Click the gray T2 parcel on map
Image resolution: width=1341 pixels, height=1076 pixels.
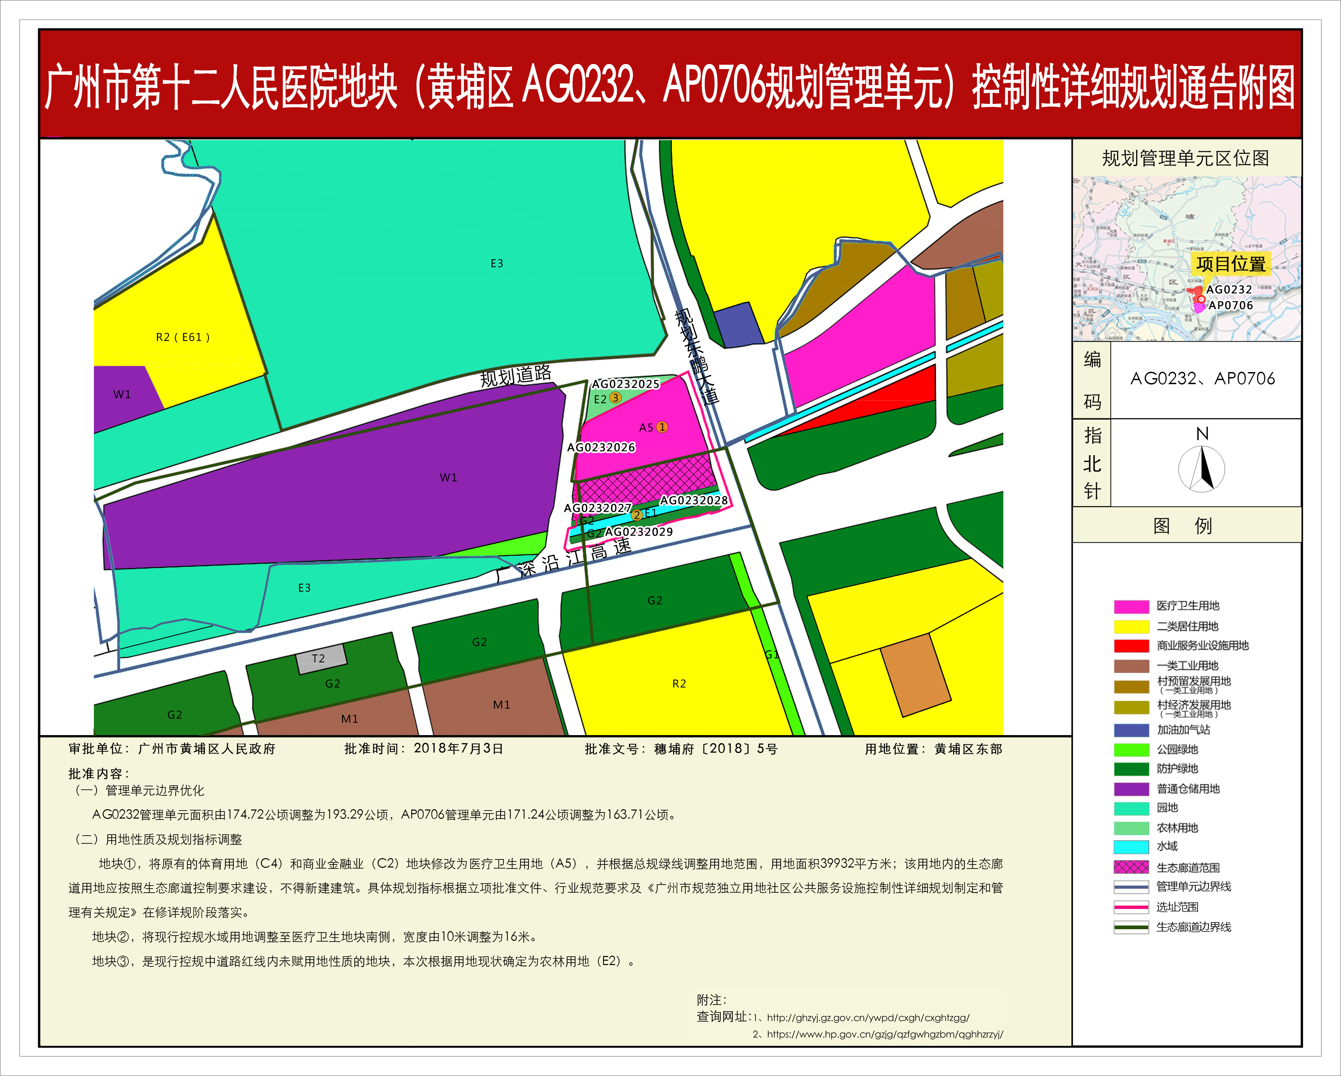point(321,659)
